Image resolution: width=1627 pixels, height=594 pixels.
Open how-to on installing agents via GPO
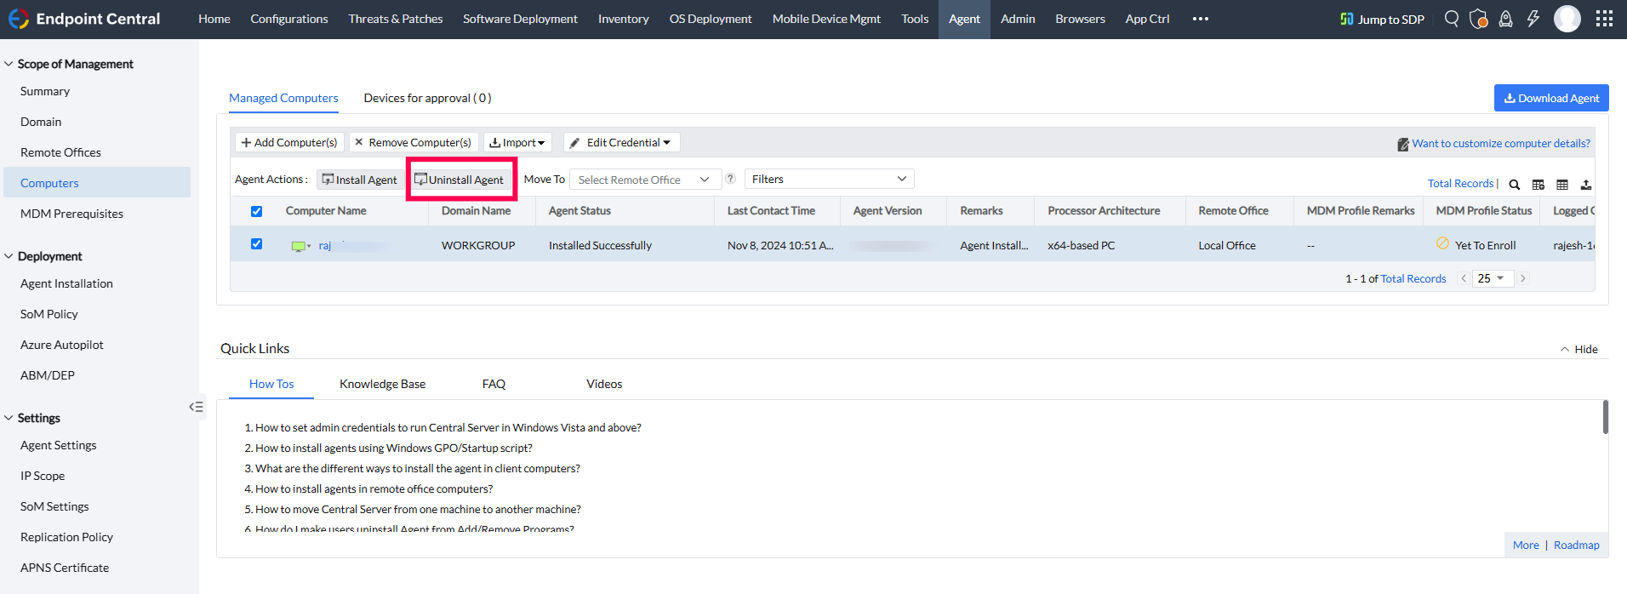click(394, 448)
